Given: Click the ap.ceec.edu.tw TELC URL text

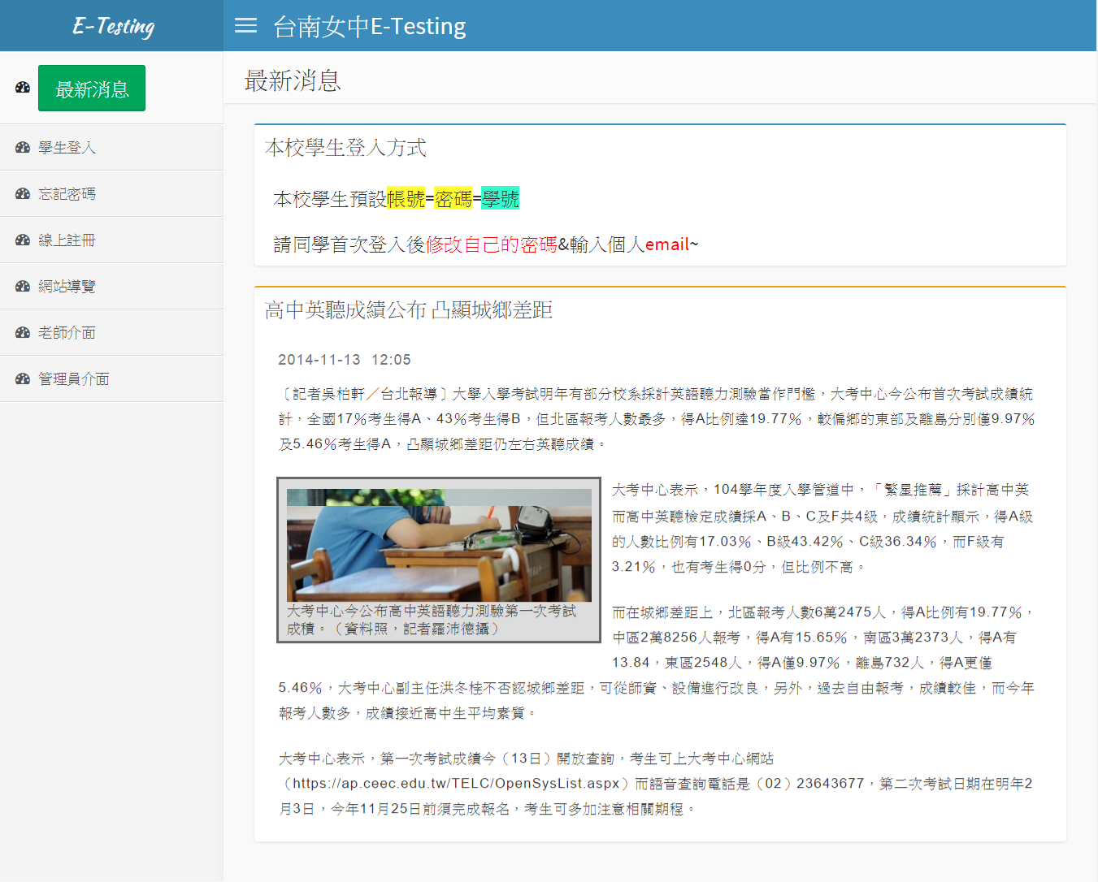Looking at the screenshot, I should coord(457,784).
